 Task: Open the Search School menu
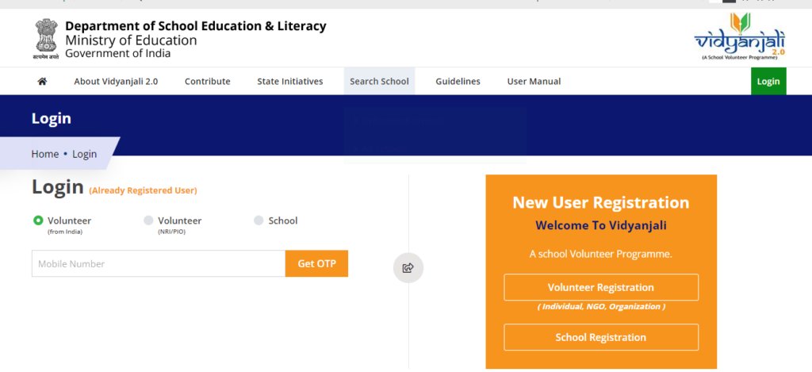click(379, 82)
